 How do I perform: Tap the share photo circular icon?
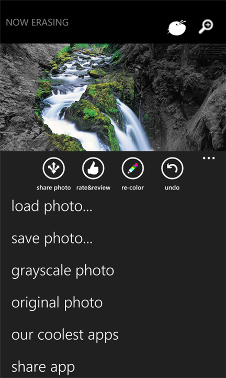click(x=53, y=168)
